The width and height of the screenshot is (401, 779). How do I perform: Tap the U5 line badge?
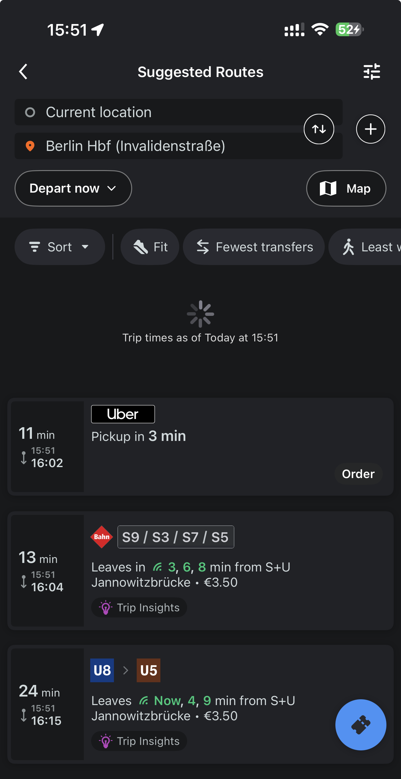(149, 670)
